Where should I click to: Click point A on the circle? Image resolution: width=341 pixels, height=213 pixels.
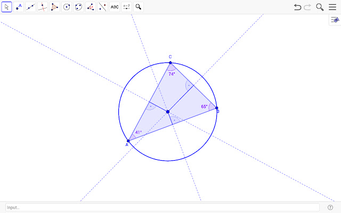click(x=128, y=141)
